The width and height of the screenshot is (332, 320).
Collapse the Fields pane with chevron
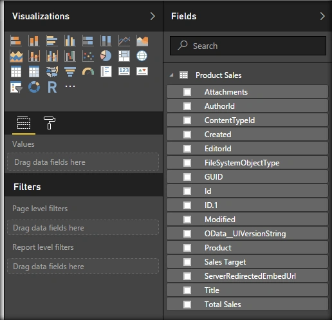322,16
